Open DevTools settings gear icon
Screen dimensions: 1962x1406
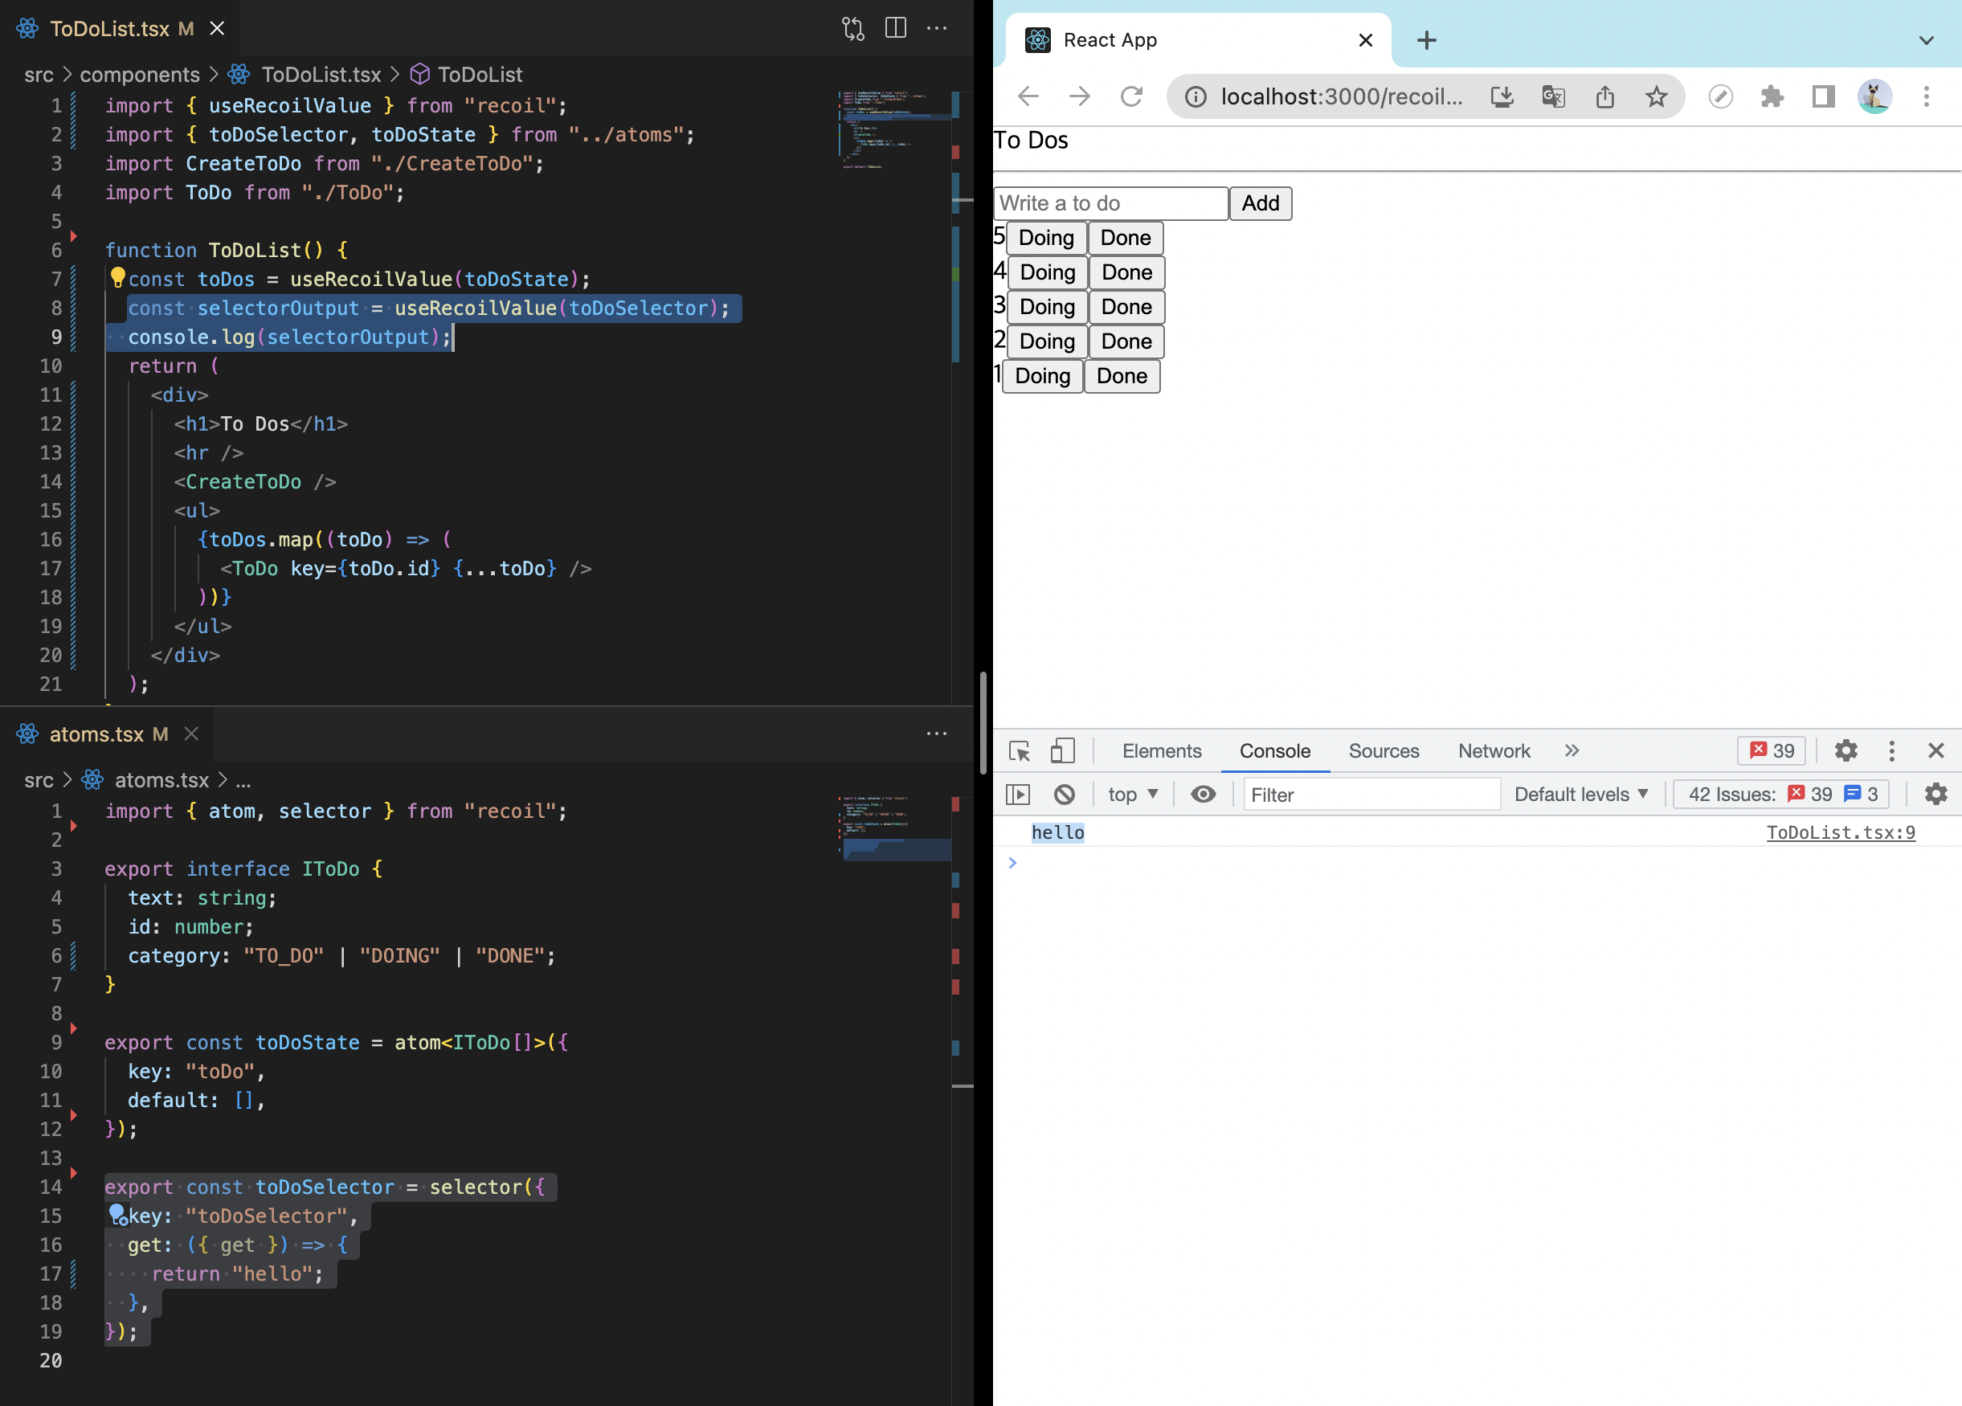[x=1846, y=750]
